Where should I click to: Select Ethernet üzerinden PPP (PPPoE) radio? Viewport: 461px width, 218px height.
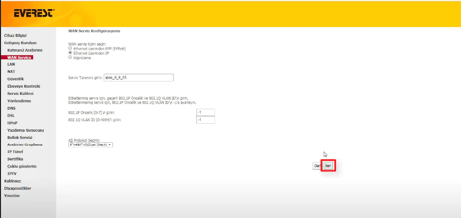click(70, 48)
